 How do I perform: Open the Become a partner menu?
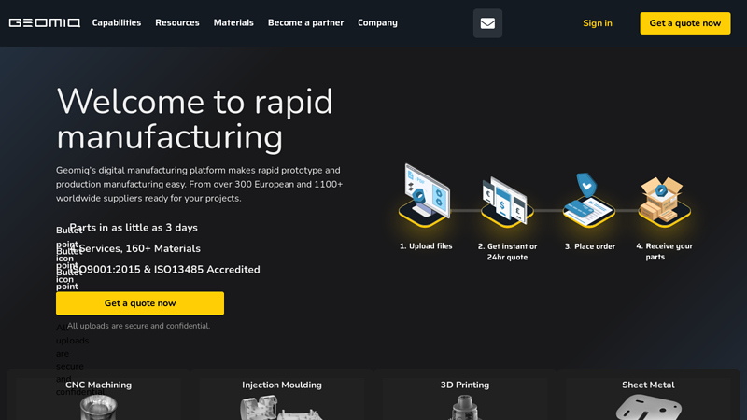click(x=305, y=22)
